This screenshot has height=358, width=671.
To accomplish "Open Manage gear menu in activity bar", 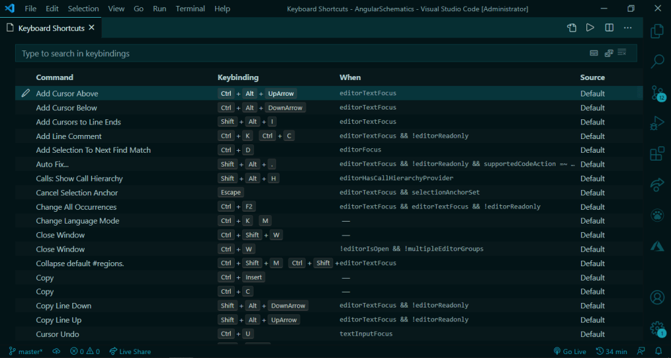I will [657, 328].
